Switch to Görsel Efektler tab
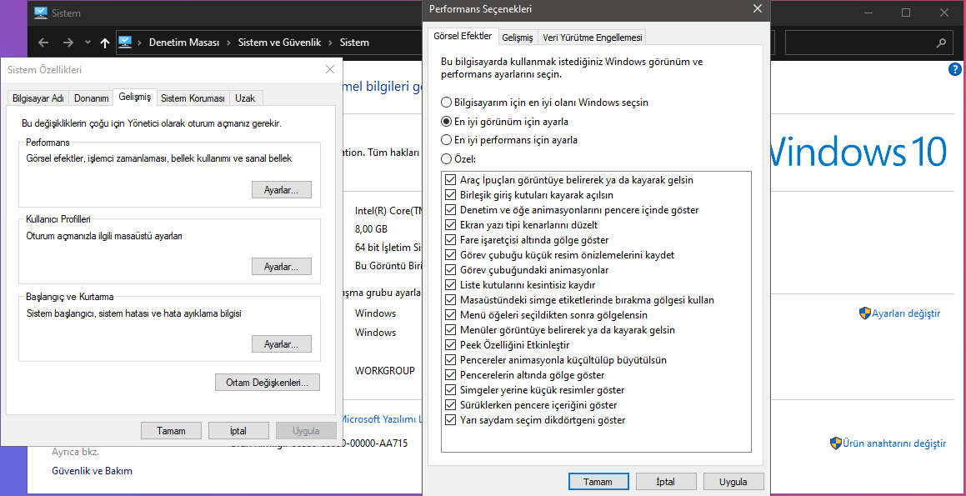The width and height of the screenshot is (966, 496). click(x=463, y=37)
